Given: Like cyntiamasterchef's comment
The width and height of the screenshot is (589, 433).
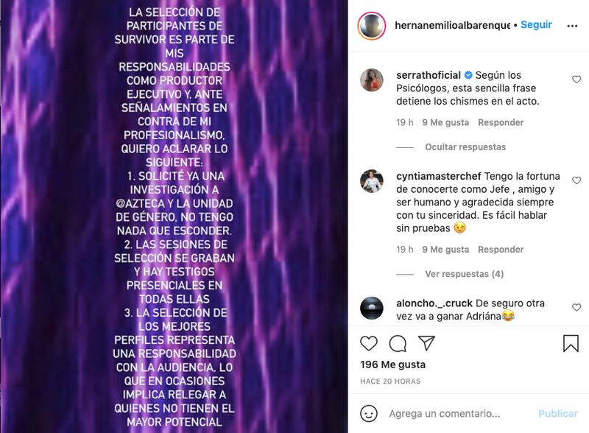Looking at the screenshot, I should (x=576, y=180).
